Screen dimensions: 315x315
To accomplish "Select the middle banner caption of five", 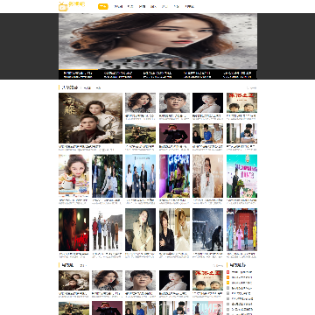I will (157, 74).
